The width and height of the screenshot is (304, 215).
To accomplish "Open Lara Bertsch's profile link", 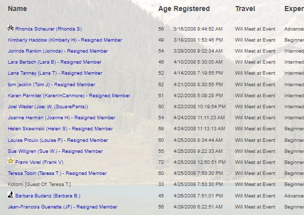I will coord(54,62).
